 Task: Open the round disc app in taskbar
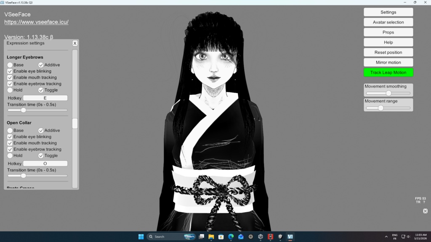click(251, 237)
